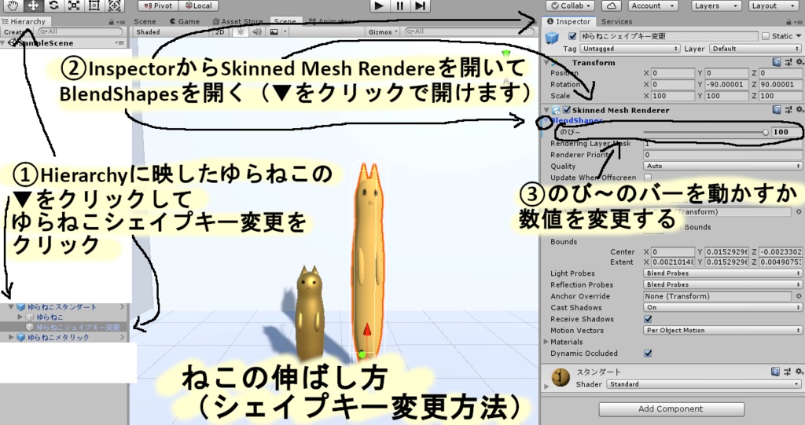Lock the Hierarchy panel
Image resolution: width=805 pixels, height=425 pixels.
click(112, 22)
